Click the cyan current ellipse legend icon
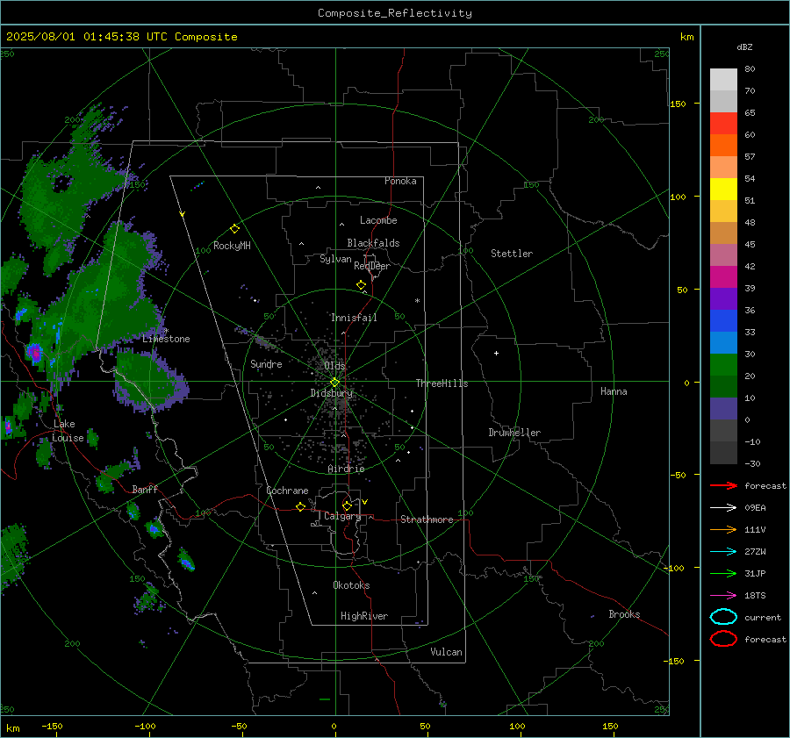Image resolution: width=790 pixels, height=738 pixels. point(723,617)
